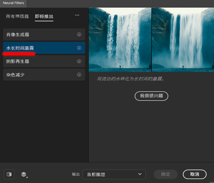Toggle the before/after preview icon
Viewport: 214px width, 183px height.
tap(9, 174)
